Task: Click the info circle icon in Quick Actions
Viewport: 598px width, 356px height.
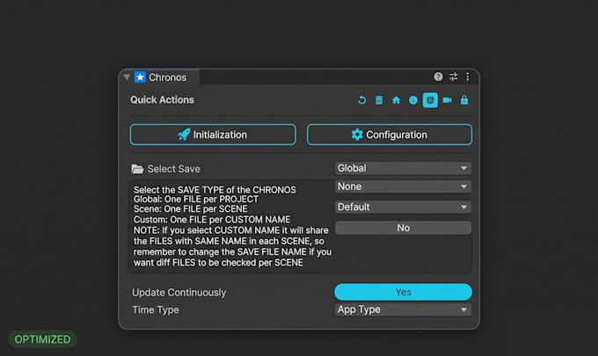Action: (x=413, y=100)
